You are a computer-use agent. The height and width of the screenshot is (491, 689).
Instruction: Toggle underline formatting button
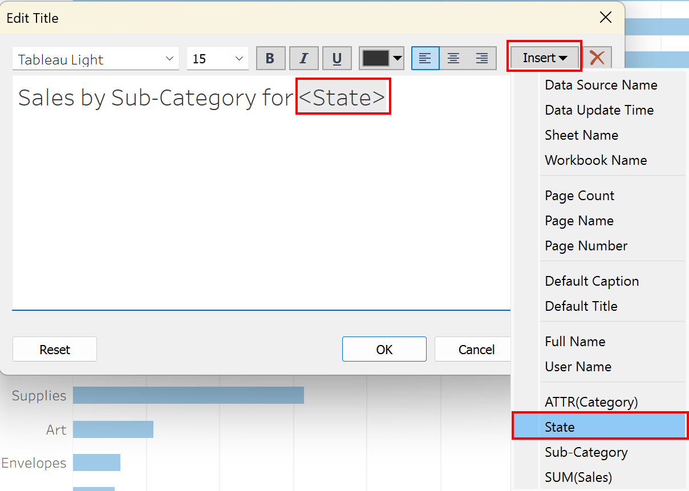tap(337, 58)
